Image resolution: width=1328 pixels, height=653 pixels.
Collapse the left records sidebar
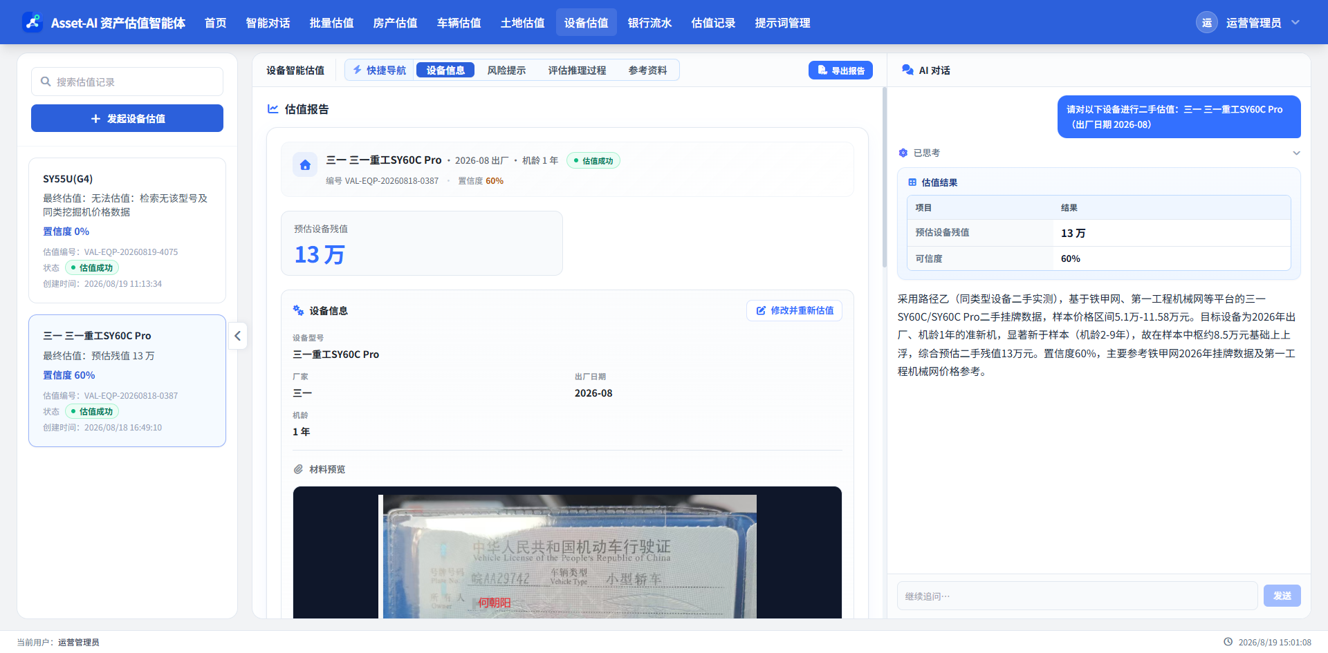click(237, 336)
